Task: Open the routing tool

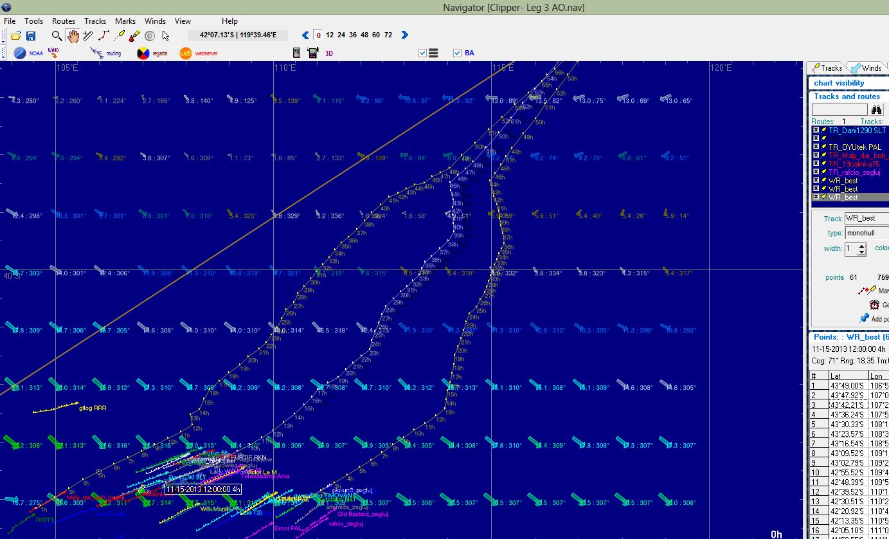Action: (105, 53)
